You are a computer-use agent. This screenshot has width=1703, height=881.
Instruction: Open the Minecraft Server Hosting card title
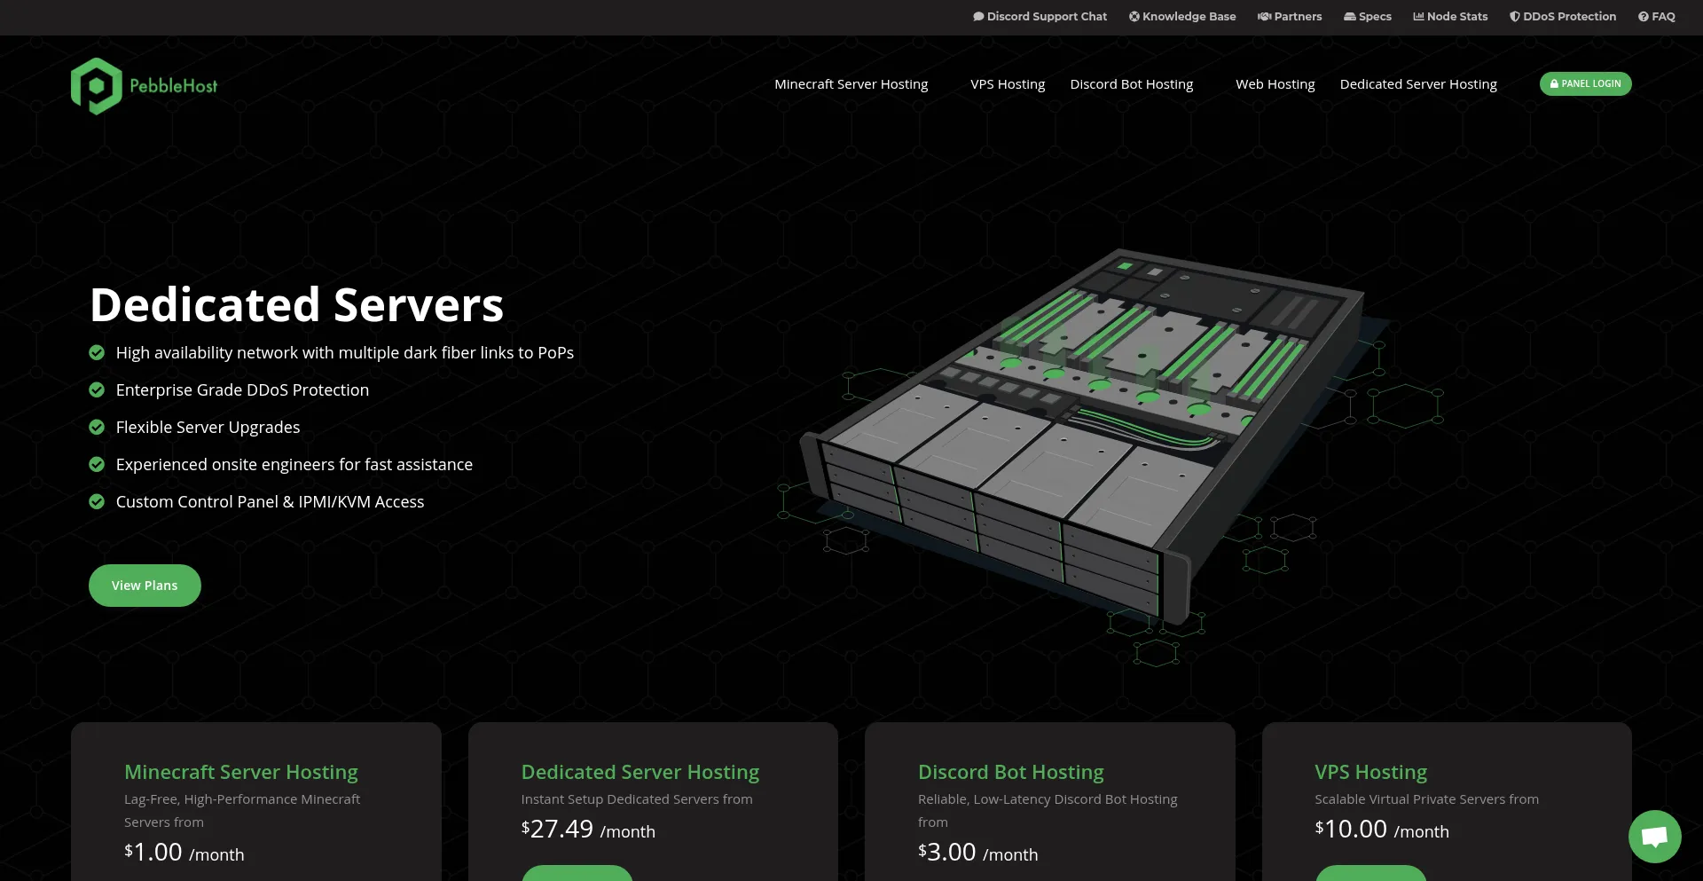[x=241, y=772]
